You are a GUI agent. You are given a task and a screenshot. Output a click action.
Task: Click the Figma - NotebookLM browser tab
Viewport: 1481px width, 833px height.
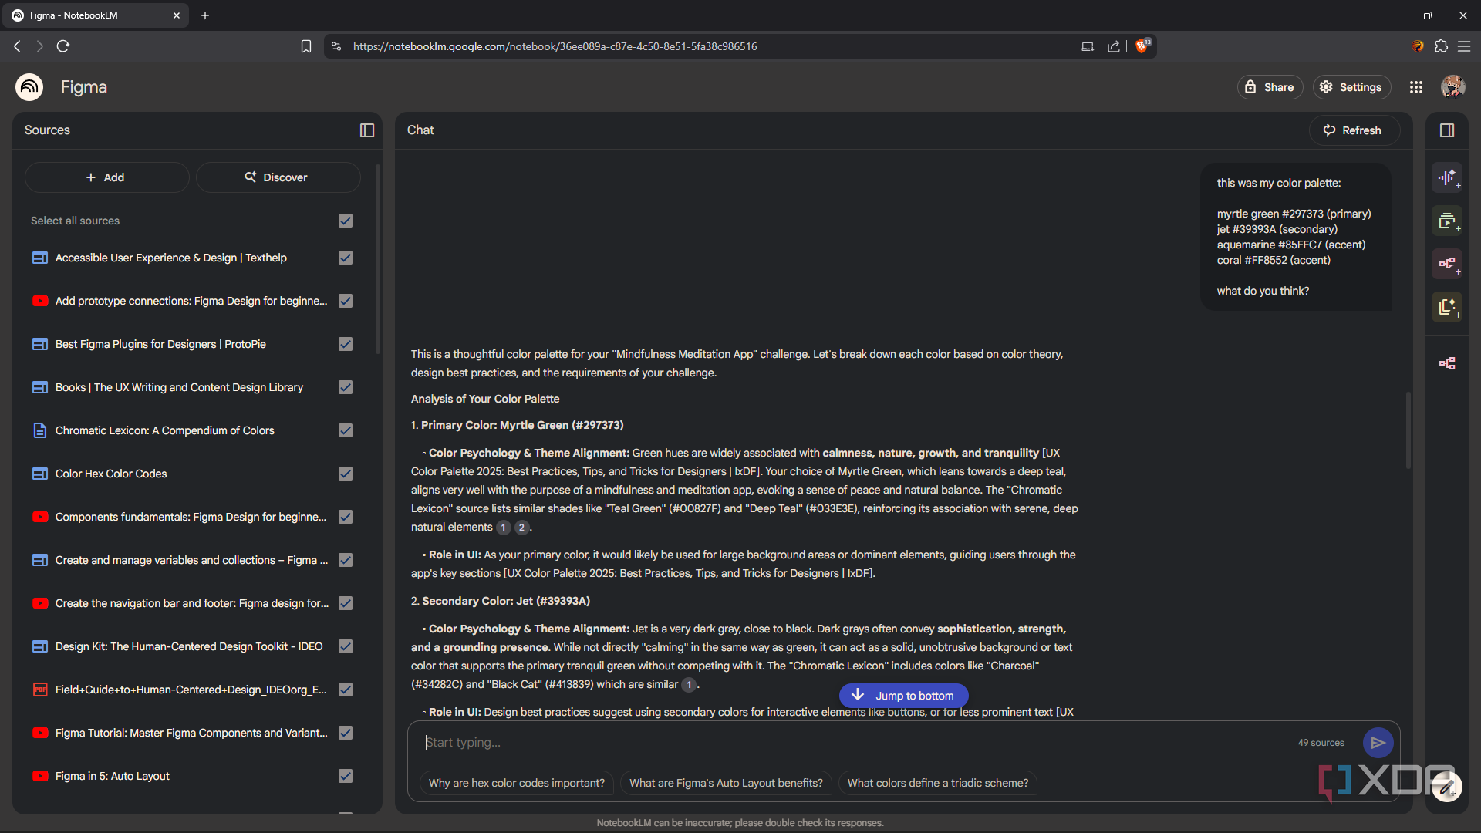click(x=96, y=15)
